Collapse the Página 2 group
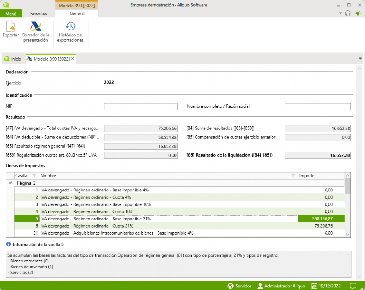The width and height of the screenshot is (365, 290). click(10, 183)
